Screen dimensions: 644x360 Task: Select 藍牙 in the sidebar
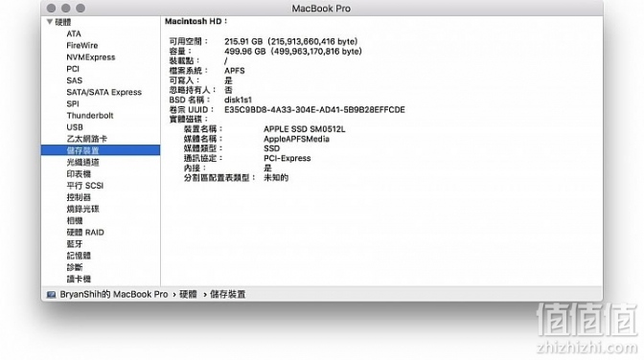75,244
